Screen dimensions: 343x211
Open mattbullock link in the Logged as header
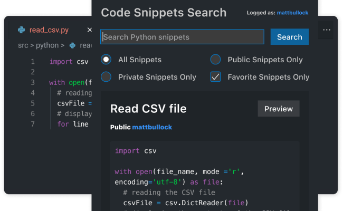pyautogui.click(x=292, y=13)
